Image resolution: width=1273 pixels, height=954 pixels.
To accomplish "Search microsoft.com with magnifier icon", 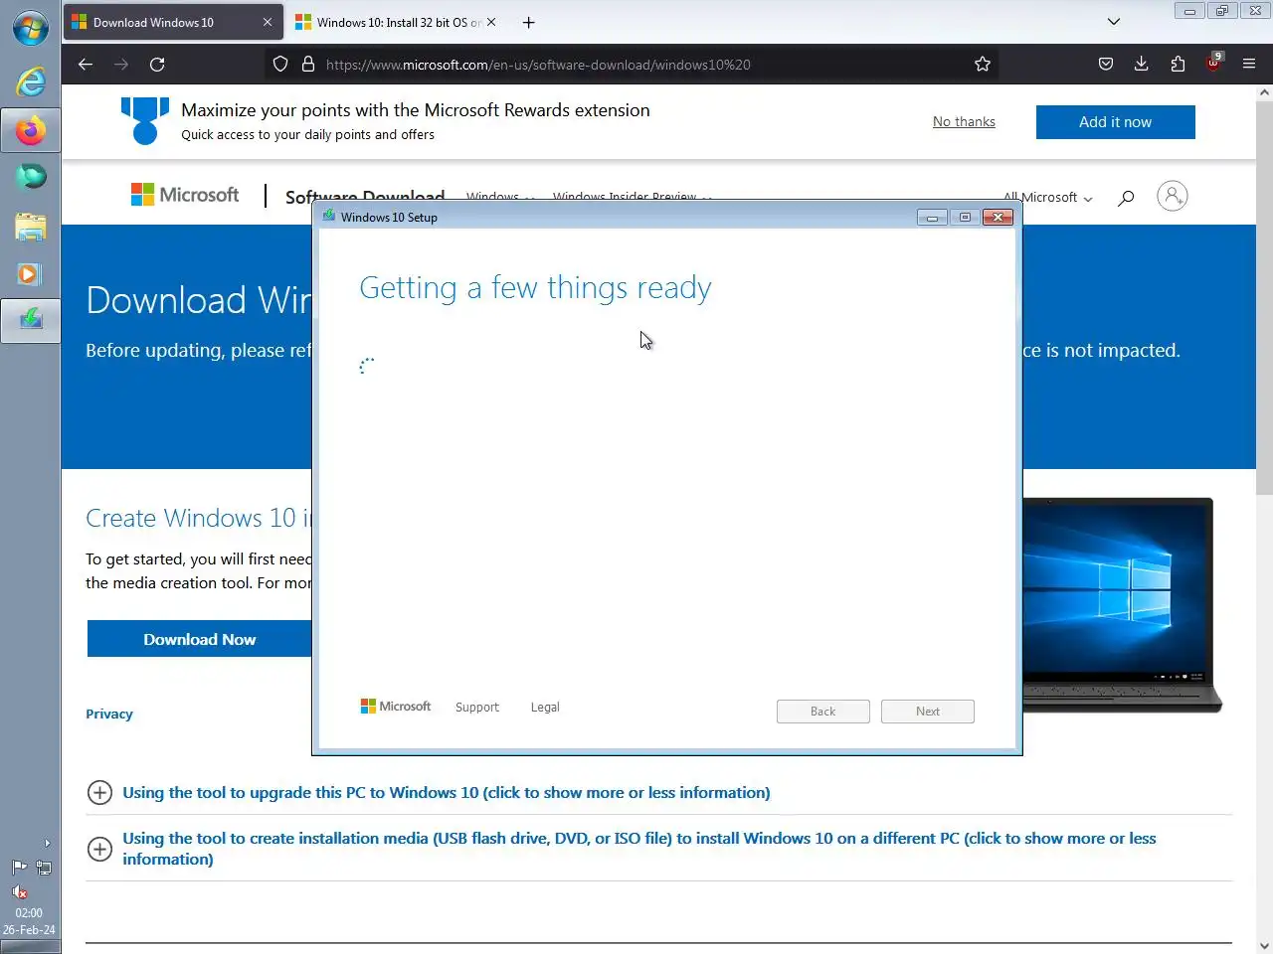I will [1126, 198].
